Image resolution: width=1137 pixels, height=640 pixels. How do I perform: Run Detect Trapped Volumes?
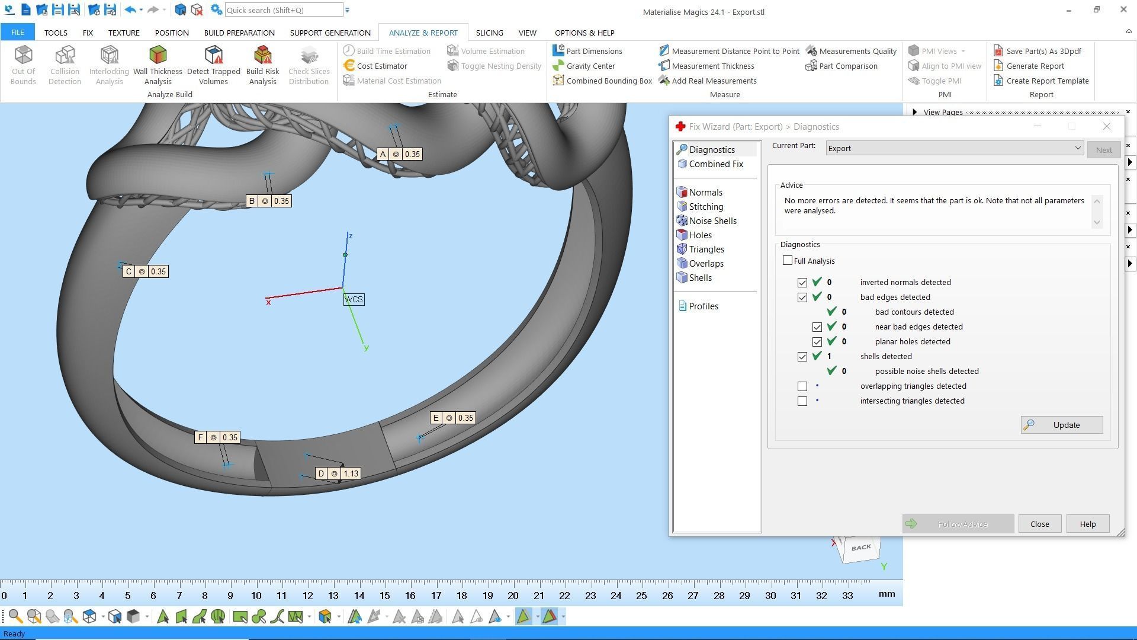click(x=213, y=65)
